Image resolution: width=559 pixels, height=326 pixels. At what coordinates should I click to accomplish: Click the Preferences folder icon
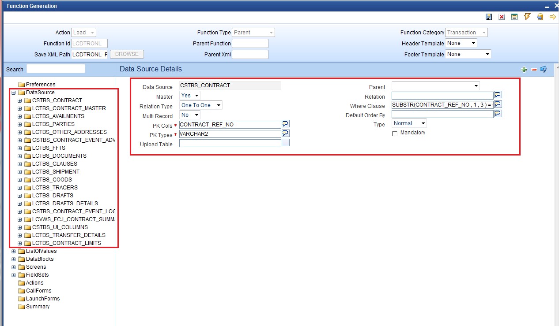tap(21, 85)
